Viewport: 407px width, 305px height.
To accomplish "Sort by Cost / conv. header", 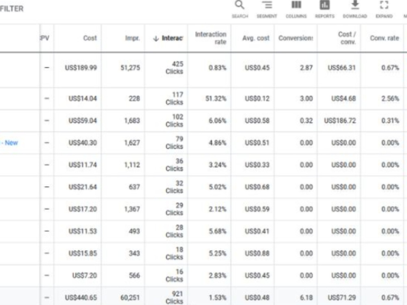I will coord(347,38).
